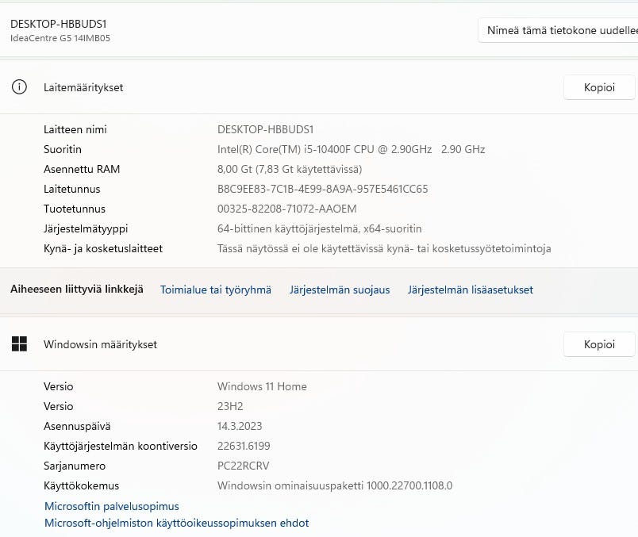
Task: Click the Nimeä tämä tietokone uudelleen button
Action: click(559, 31)
